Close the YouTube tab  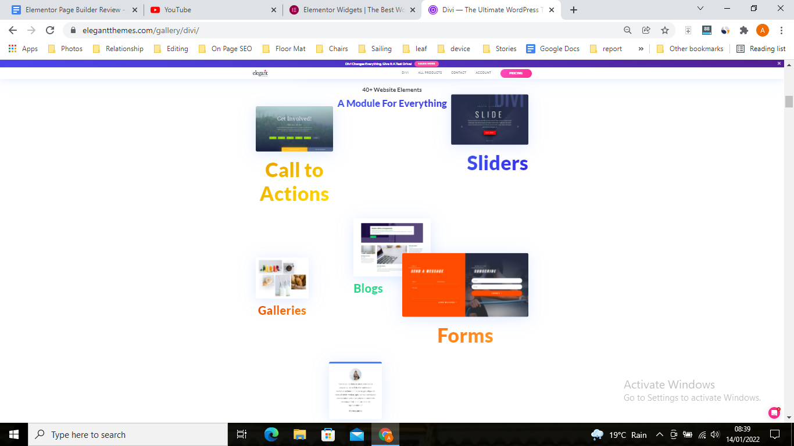(x=274, y=10)
